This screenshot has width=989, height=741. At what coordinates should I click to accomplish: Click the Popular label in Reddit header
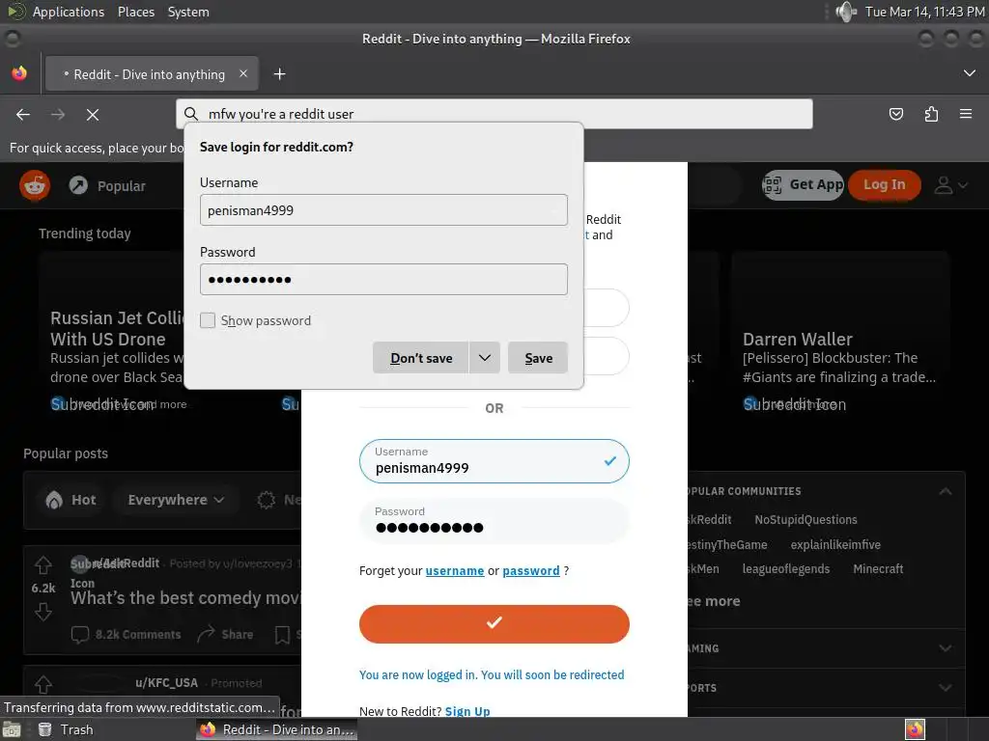[x=121, y=186]
